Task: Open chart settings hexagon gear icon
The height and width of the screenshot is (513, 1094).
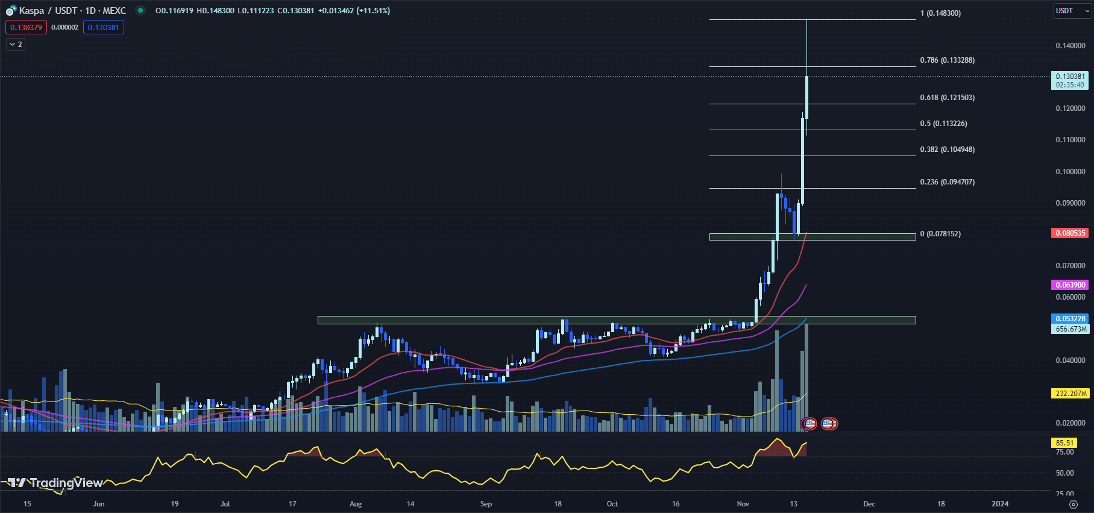Action: click(x=1073, y=504)
